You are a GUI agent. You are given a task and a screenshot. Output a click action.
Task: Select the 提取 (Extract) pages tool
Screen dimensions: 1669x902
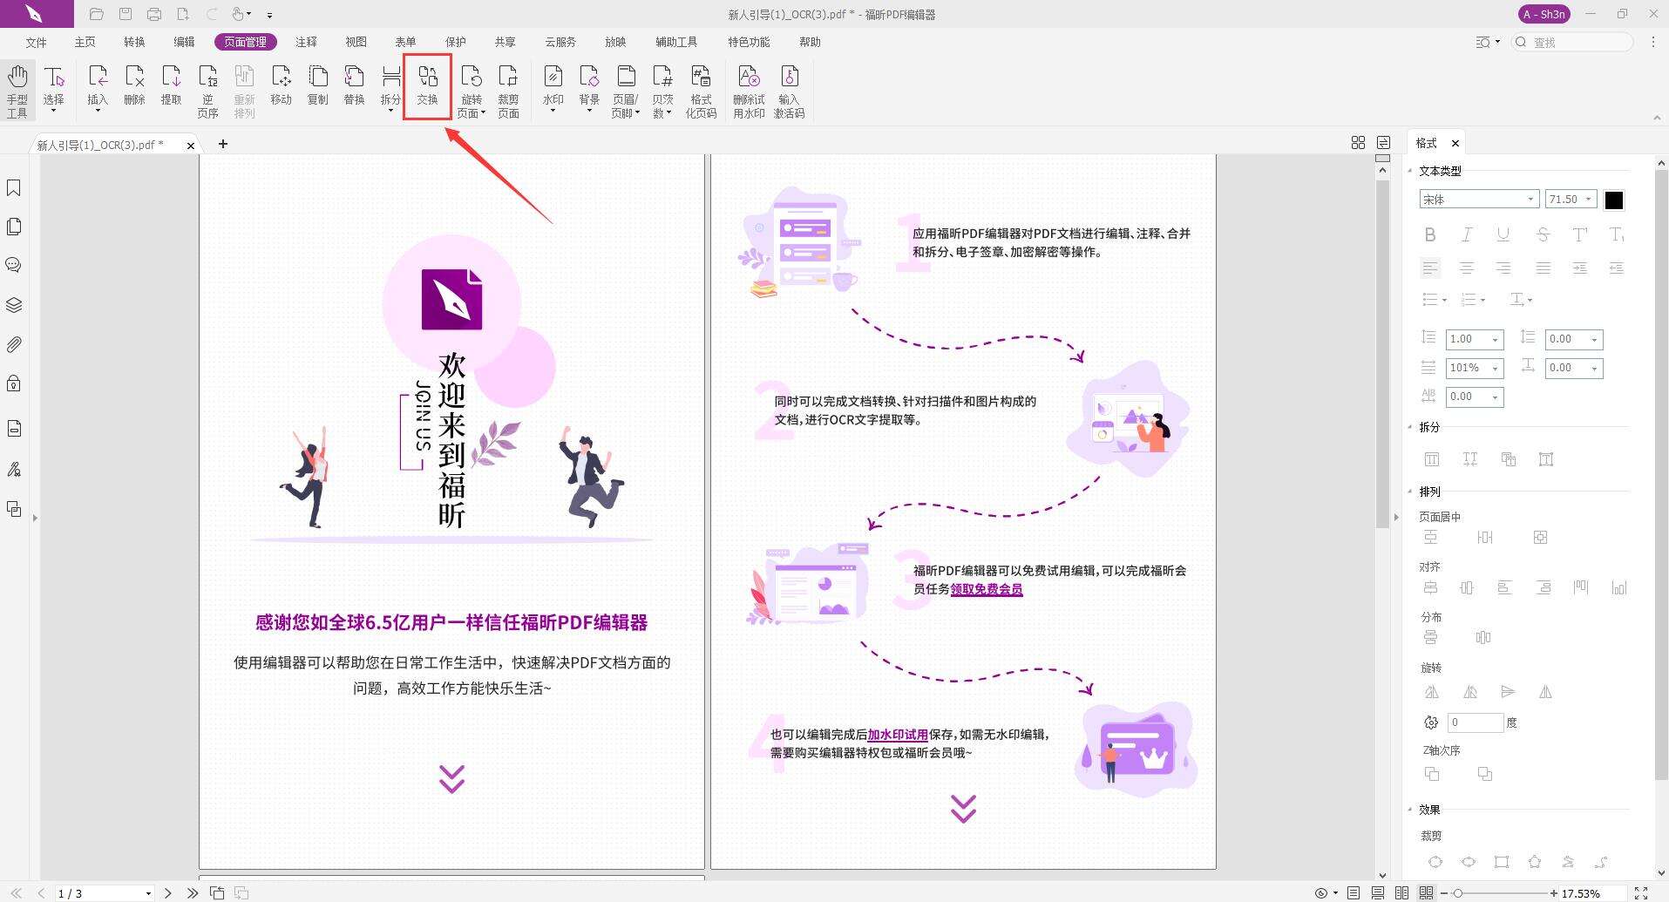171,85
